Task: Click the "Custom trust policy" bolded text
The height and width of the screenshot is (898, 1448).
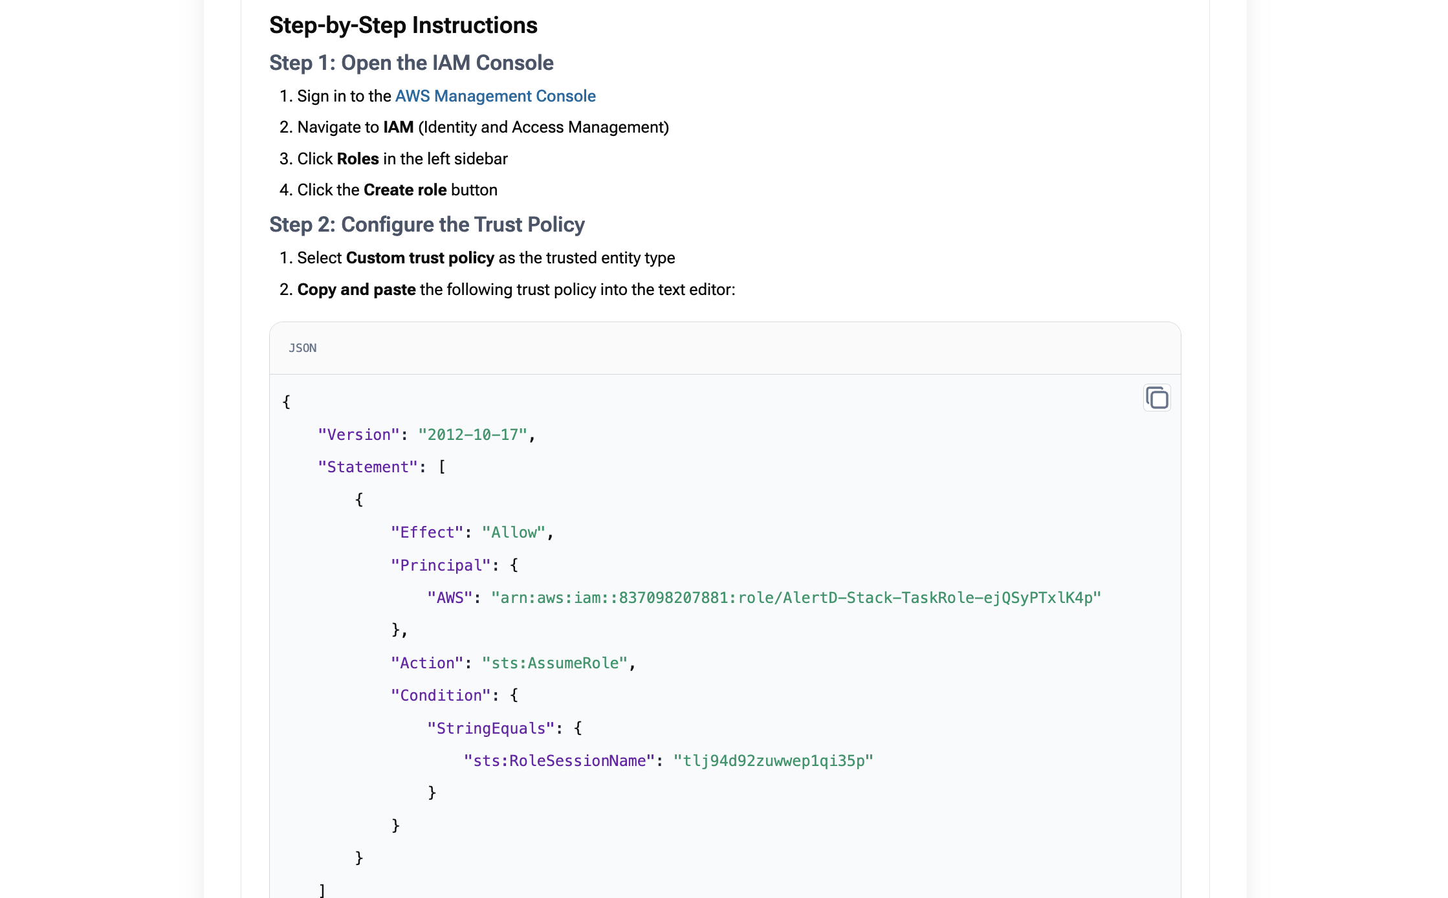Action: (419, 257)
